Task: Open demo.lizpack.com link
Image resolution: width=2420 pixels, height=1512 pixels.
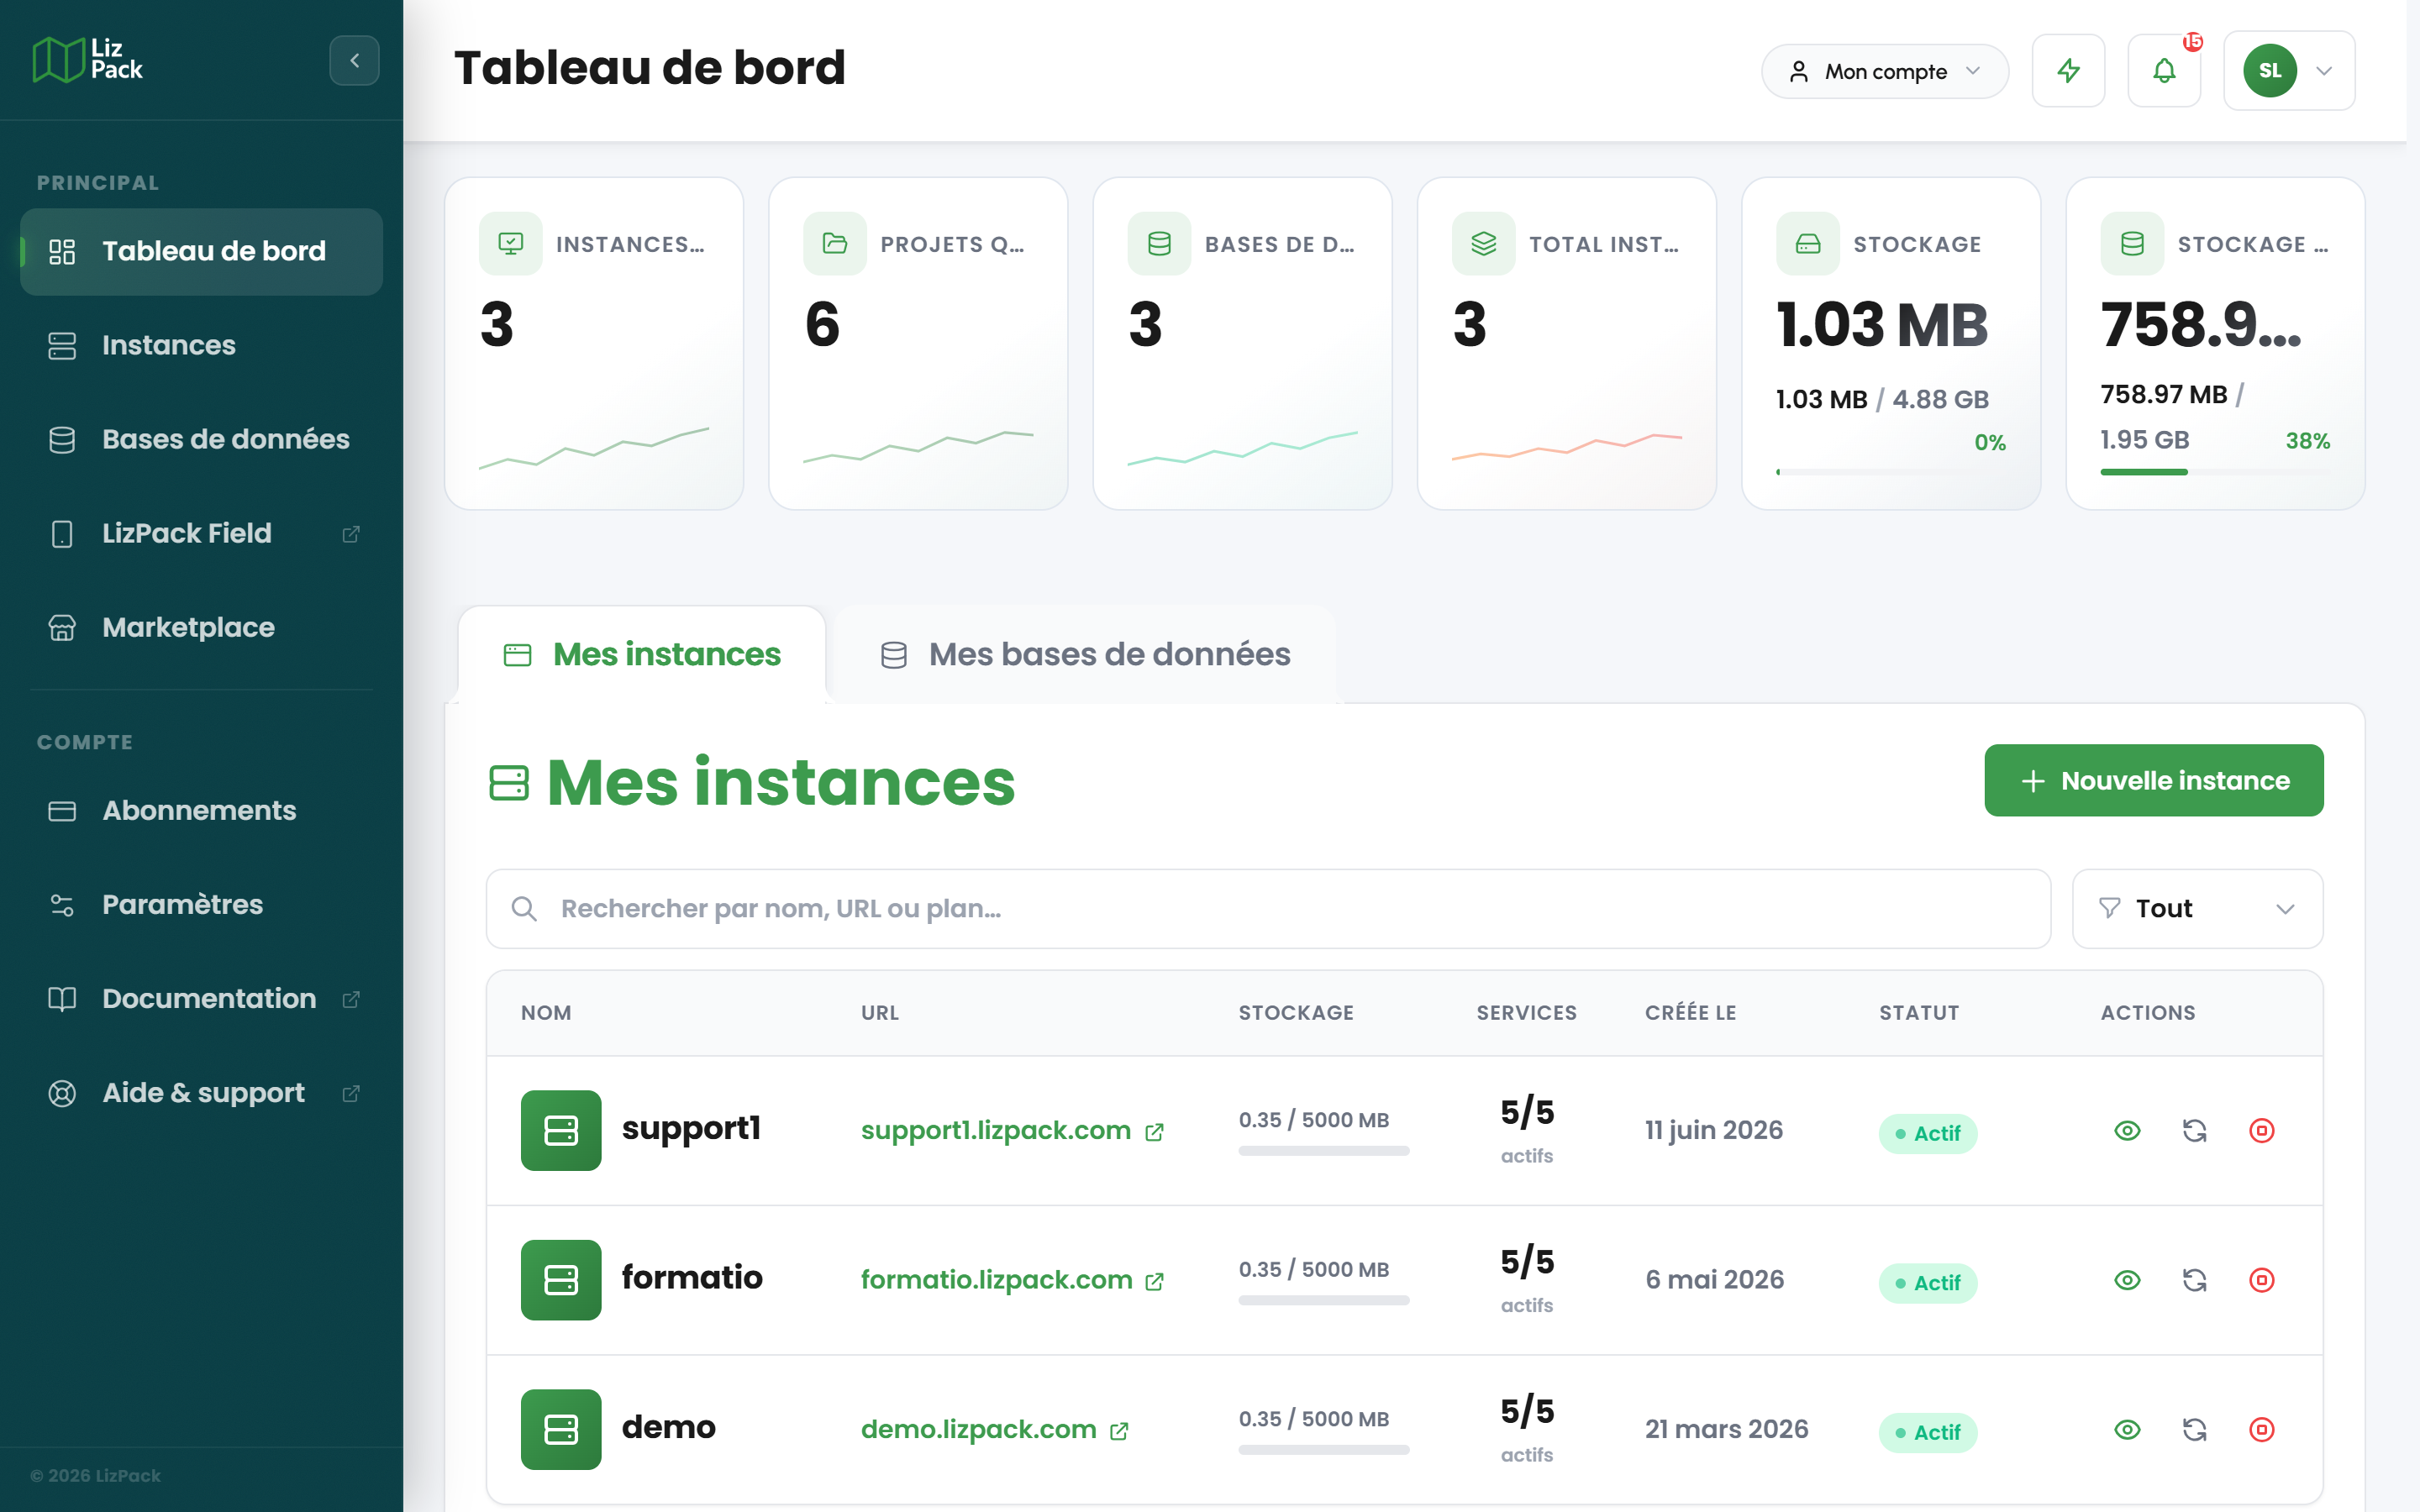Action: 978,1429
